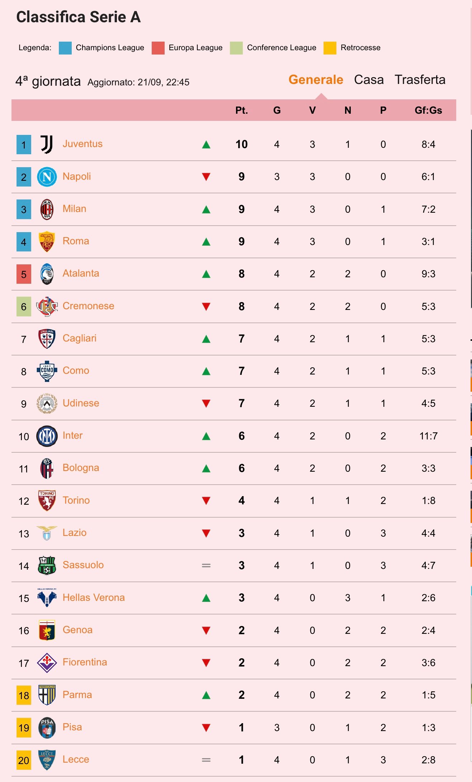472x782 pixels.
Task: Click the Parma club crest
Action: 47,695
